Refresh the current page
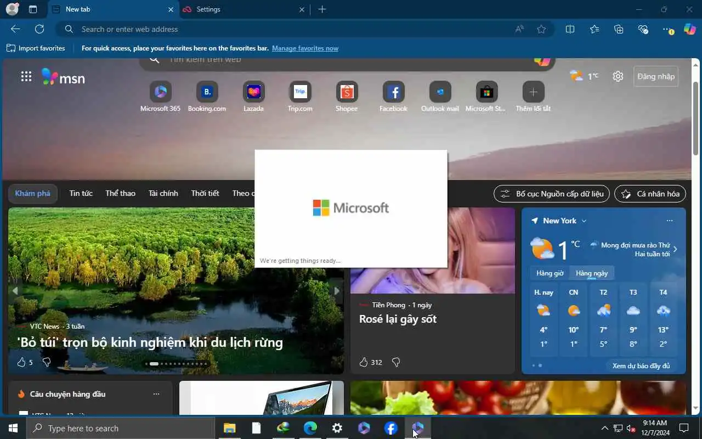Screen dimensions: 702x439 [39, 29]
